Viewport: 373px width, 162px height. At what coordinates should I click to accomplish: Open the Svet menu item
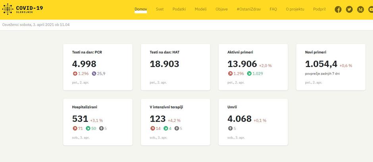[x=160, y=9]
